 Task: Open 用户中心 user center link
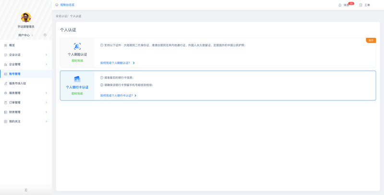[26, 35]
